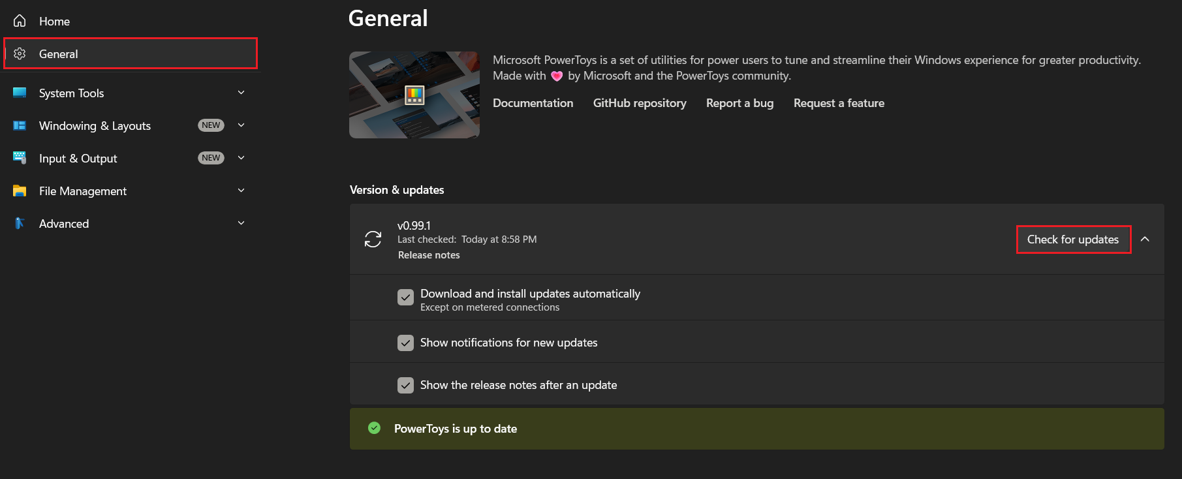Screen dimensions: 1182x479
Task: Click the Advanced section icon
Action: point(20,223)
